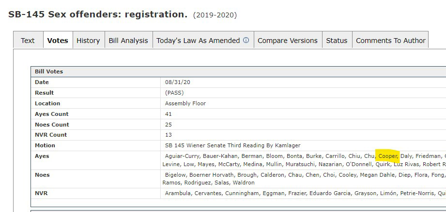Open the Comments To Author tab
Screen dimensions: 446x212
[x=390, y=41]
